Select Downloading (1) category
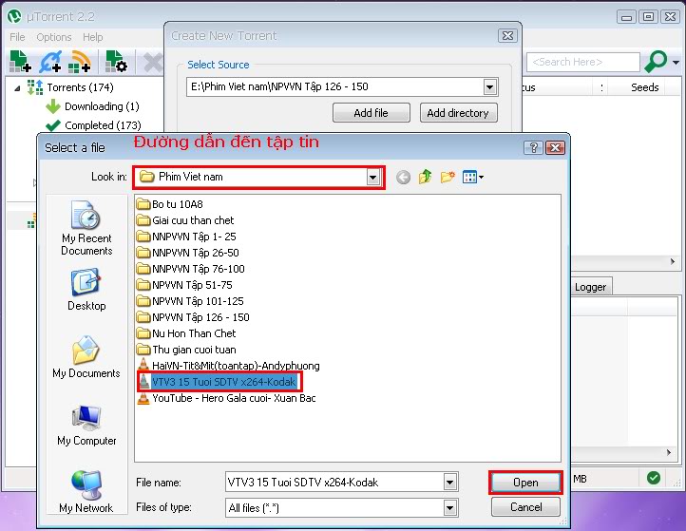The image size is (686, 531). 102,106
